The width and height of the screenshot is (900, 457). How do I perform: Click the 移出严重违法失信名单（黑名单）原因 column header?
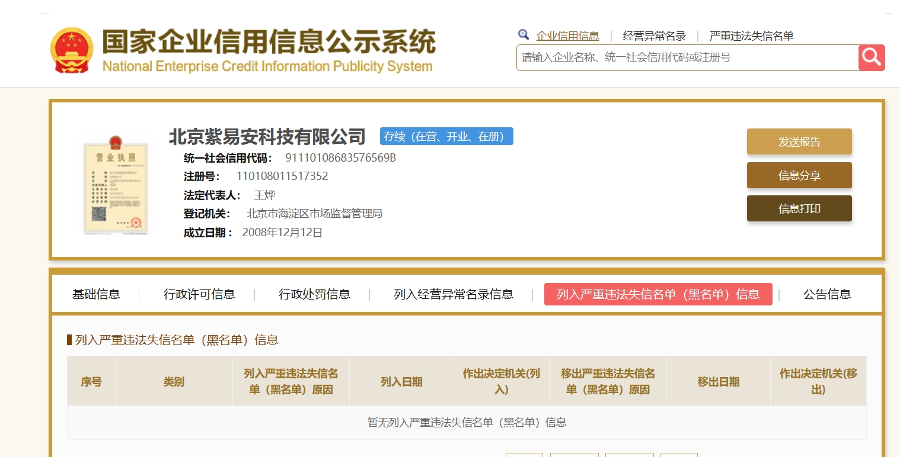click(608, 381)
